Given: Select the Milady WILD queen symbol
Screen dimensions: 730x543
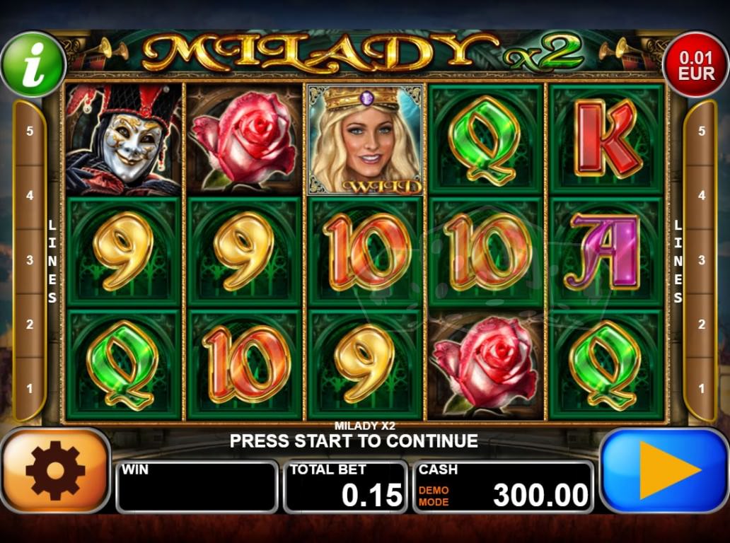Looking at the screenshot, I should [365, 139].
